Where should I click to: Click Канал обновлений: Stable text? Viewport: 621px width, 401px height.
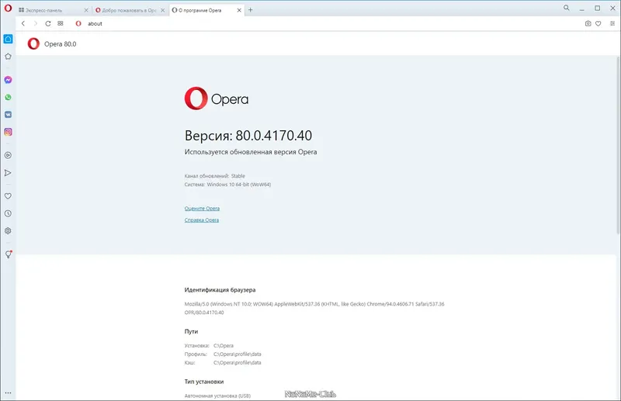pyautogui.click(x=215, y=176)
